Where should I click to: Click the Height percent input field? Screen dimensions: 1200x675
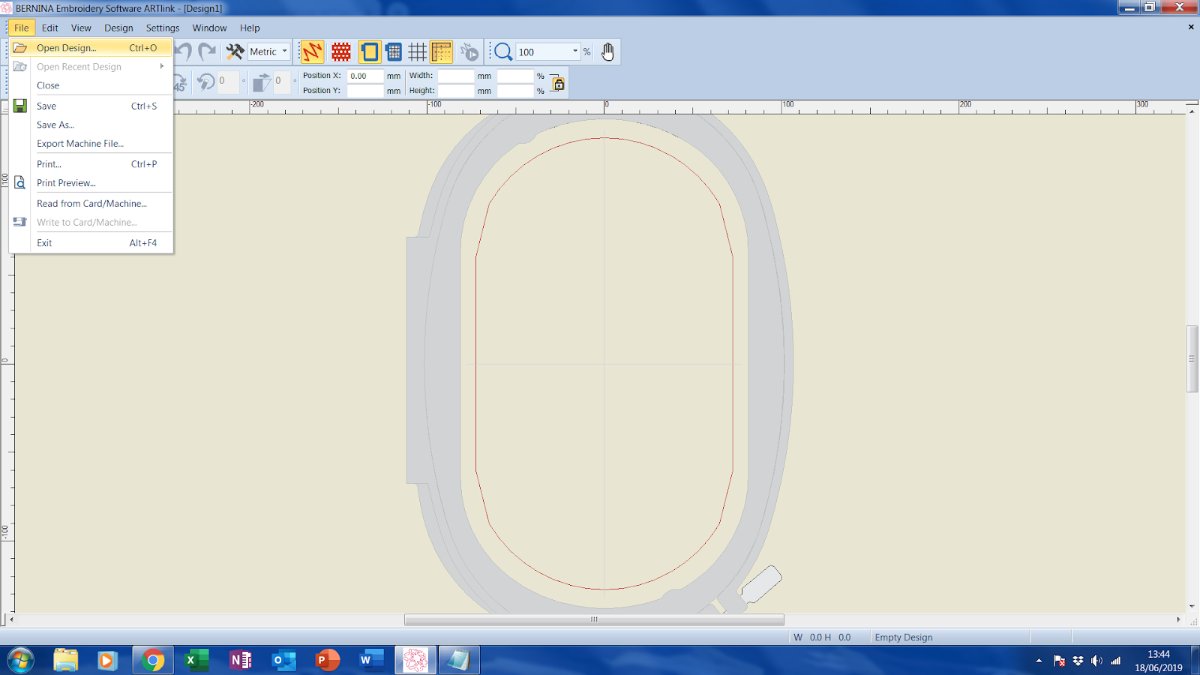tap(515, 91)
